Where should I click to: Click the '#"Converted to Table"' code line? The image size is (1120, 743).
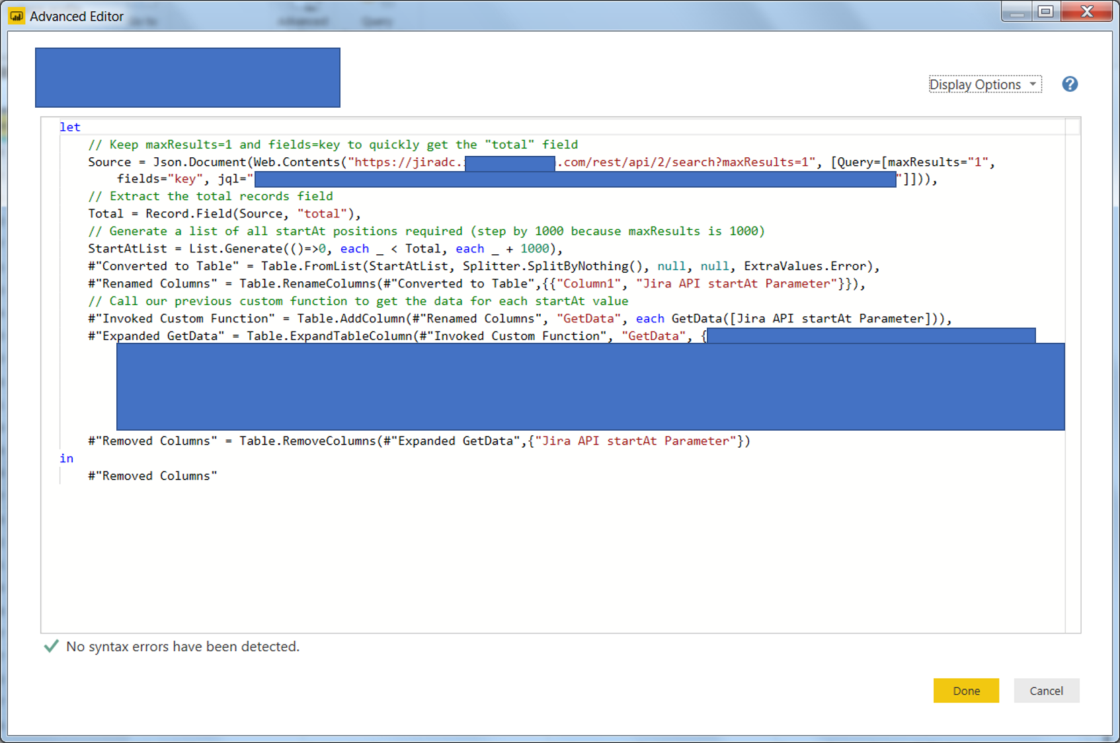tap(484, 266)
